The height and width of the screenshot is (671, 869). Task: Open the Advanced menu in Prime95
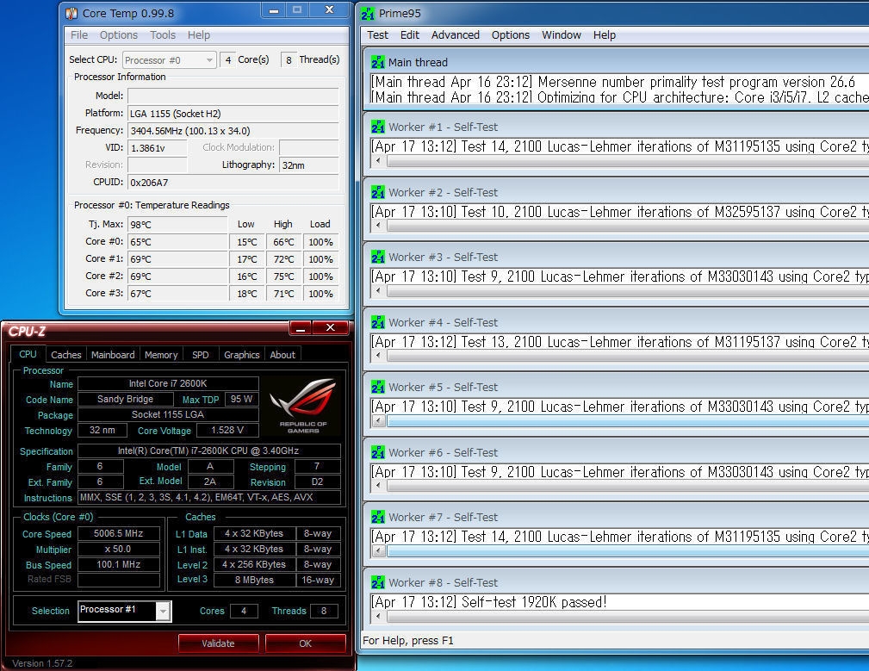coord(455,35)
